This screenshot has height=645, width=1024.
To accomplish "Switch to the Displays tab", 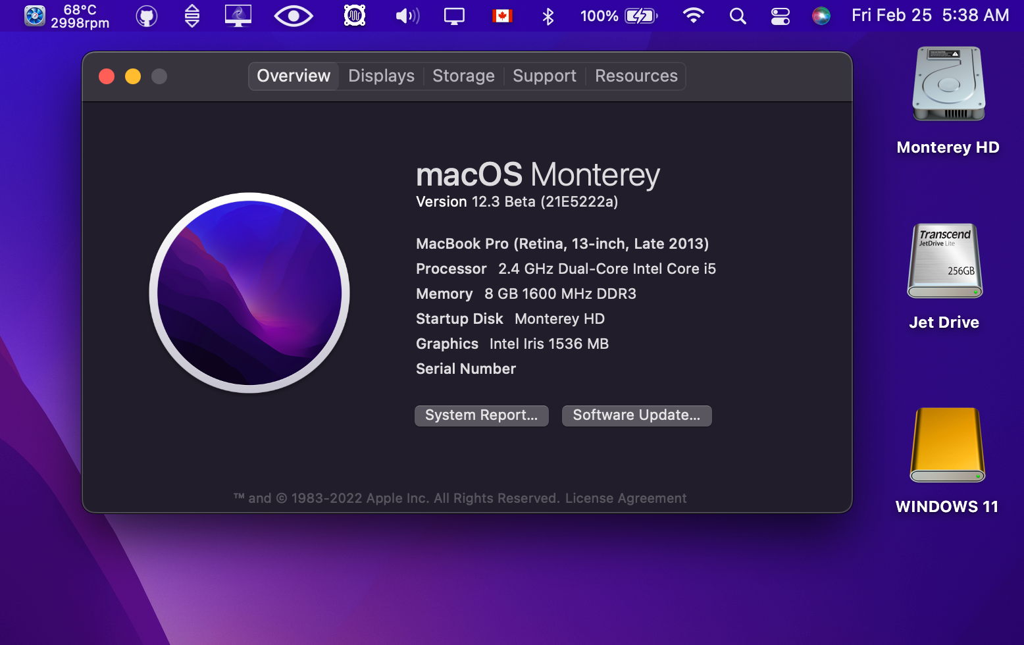I will point(382,76).
